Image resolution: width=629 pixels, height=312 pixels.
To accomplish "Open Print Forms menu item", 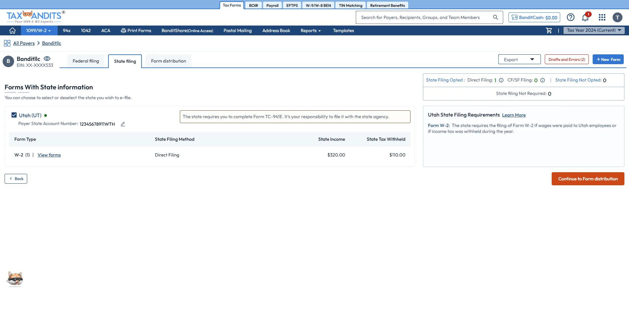I will point(136,30).
